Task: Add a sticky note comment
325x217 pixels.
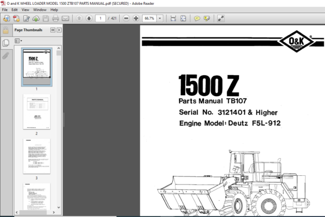Action: (197, 18)
